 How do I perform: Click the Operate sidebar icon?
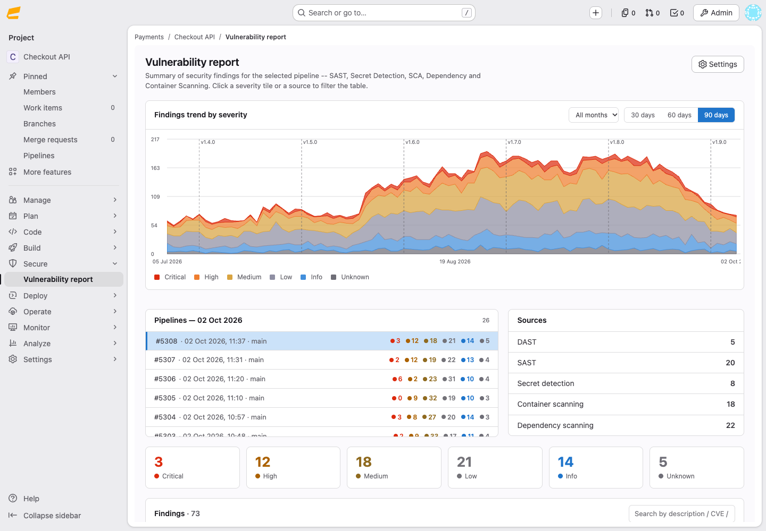[13, 312]
